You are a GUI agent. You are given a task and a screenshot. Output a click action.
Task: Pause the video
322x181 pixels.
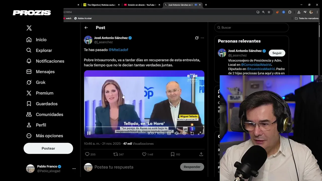pyautogui.click(x=89, y=133)
